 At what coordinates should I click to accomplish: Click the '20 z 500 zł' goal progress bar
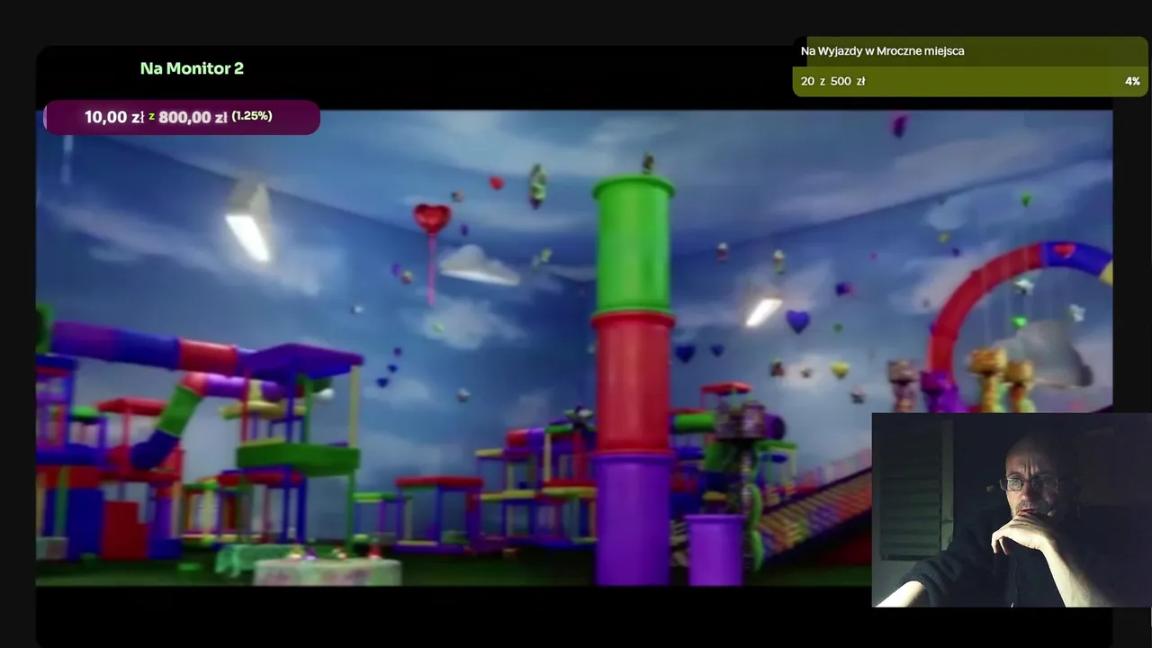(970, 81)
